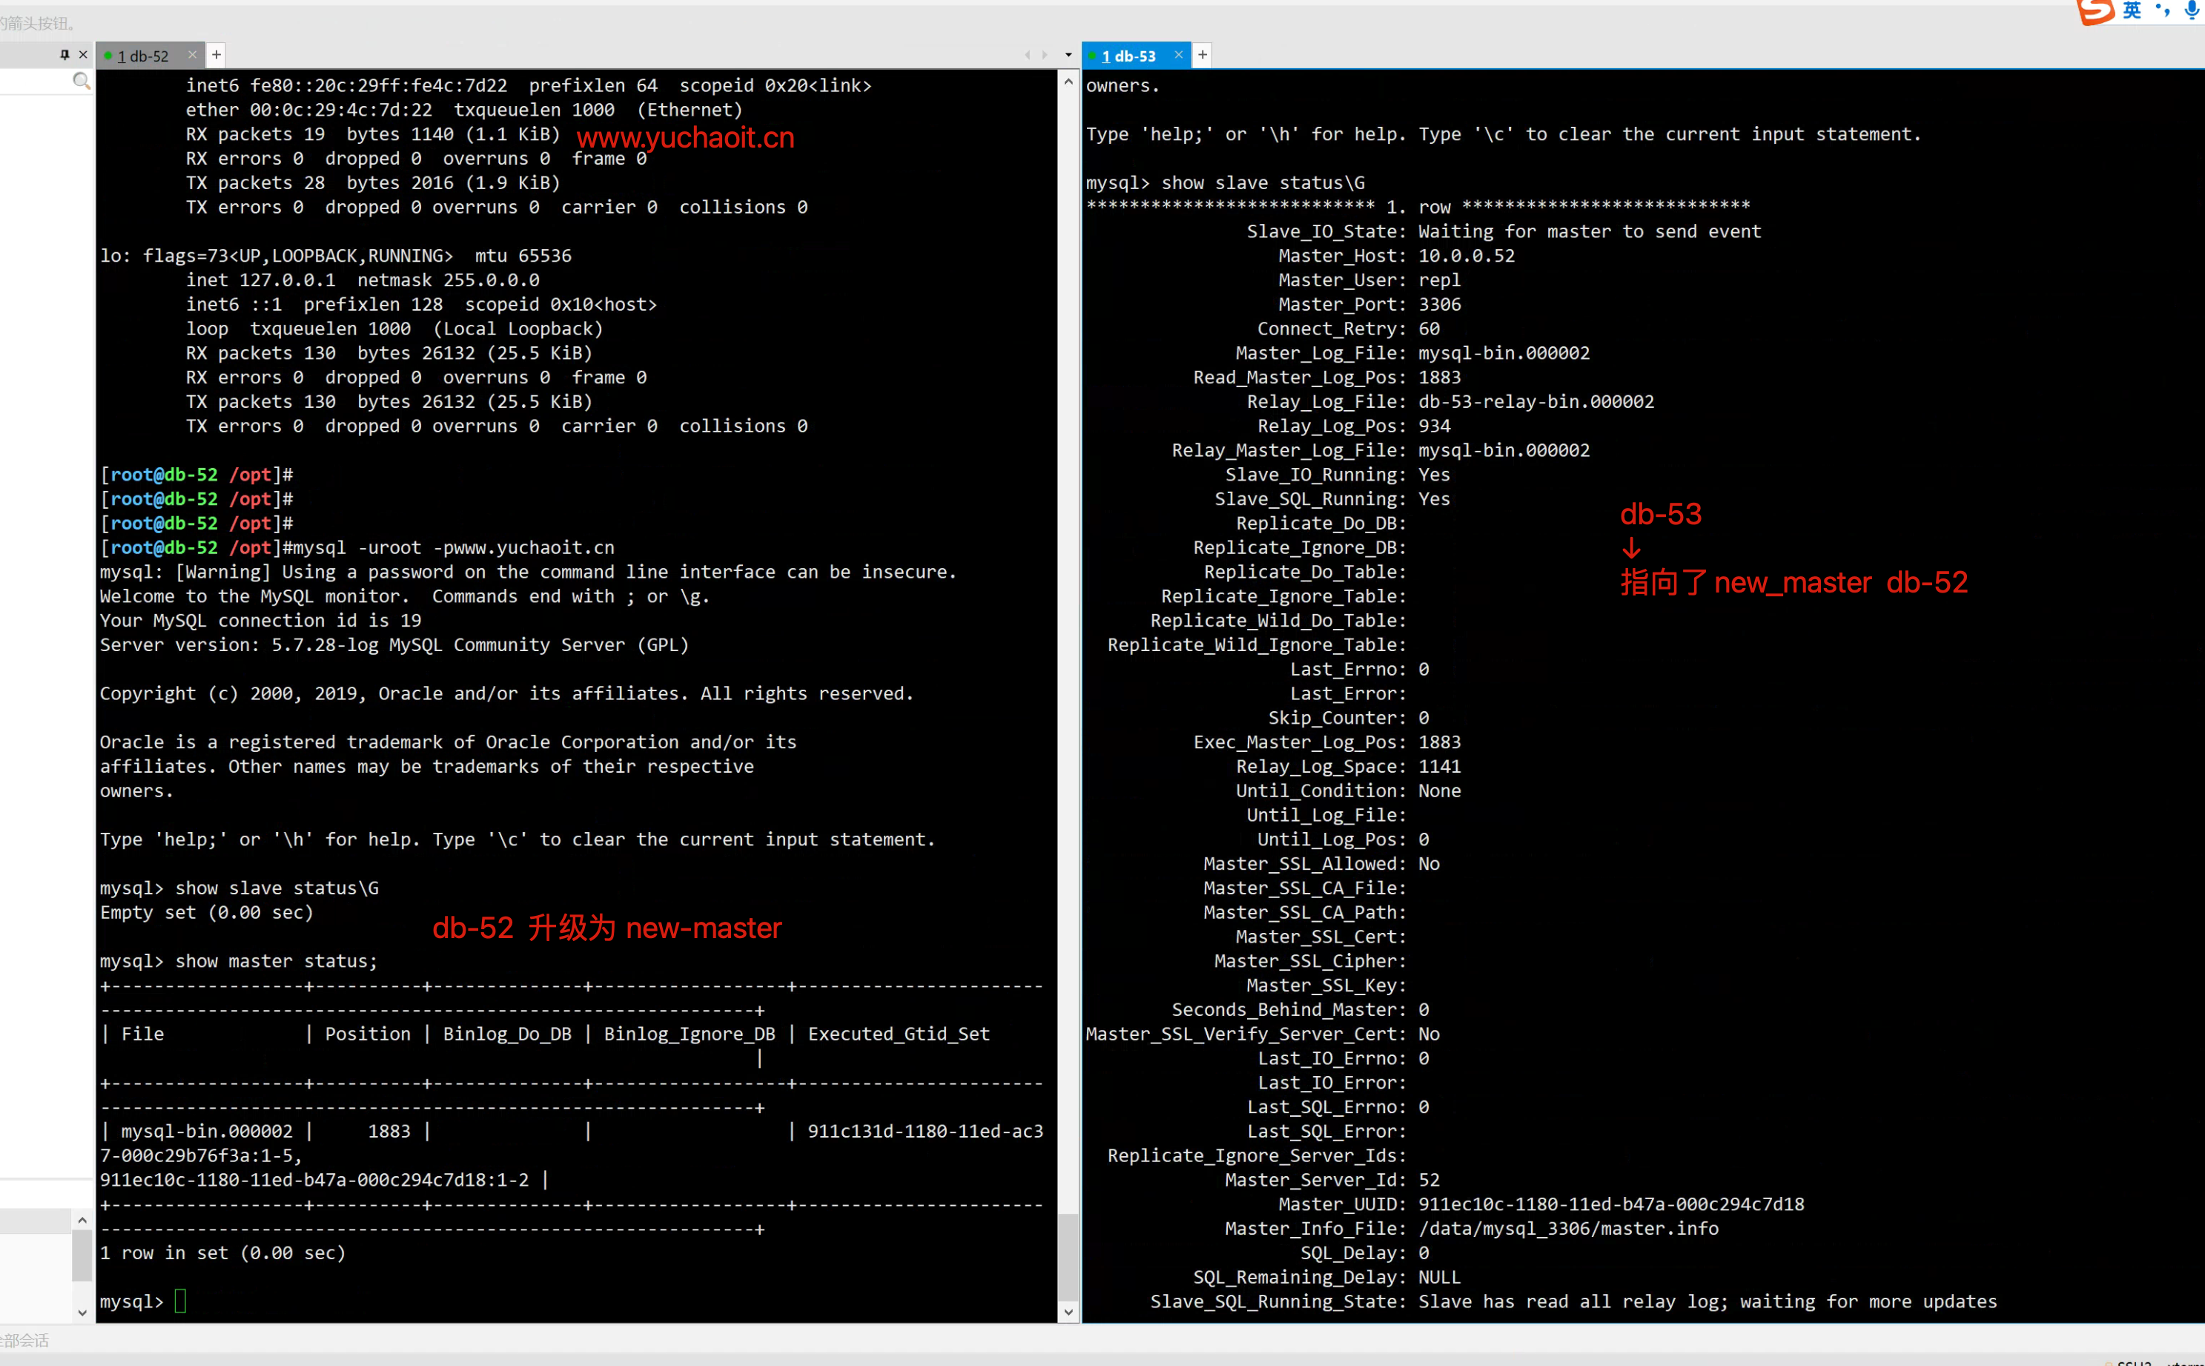The width and height of the screenshot is (2205, 1366).
Task: Open the tab list dropdown arrow
Action: pyautogui.click(x=1068, y=55)
